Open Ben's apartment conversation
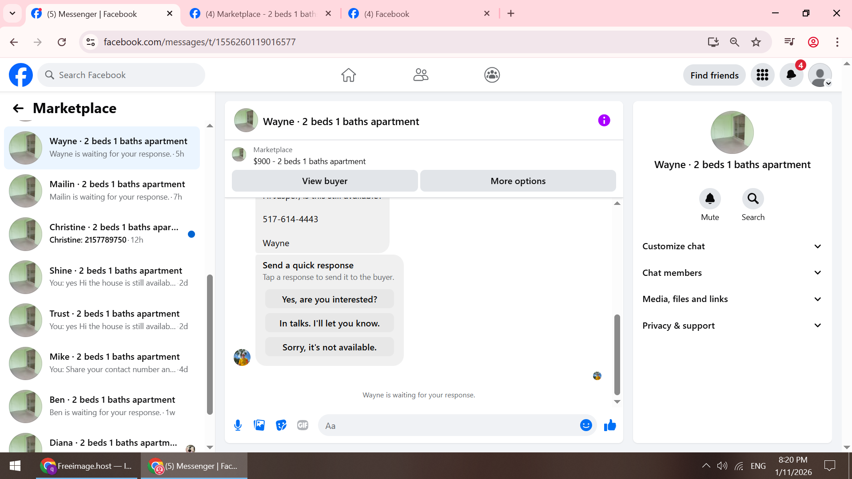Viewport: 852px width, 479px height. (x=102, y=406)
